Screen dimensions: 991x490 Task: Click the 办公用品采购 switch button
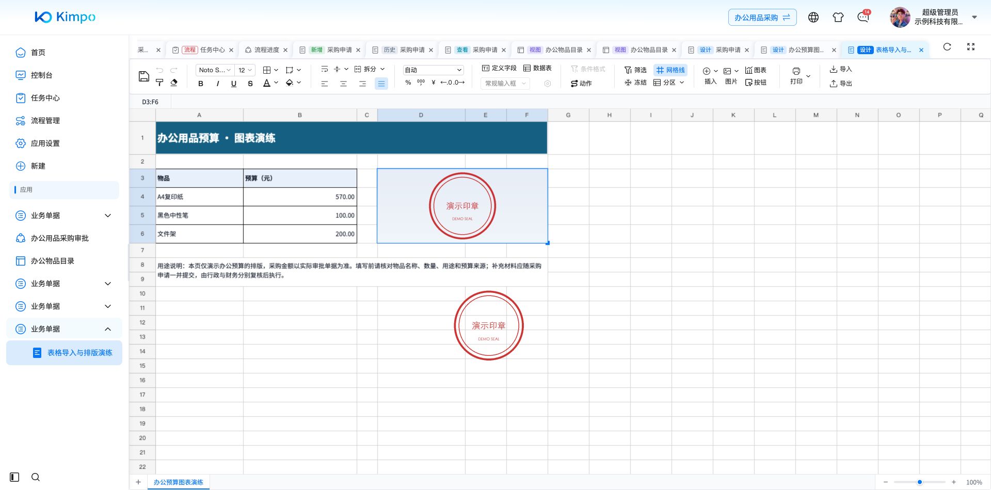pyautogui.click(x=762, y=18)
